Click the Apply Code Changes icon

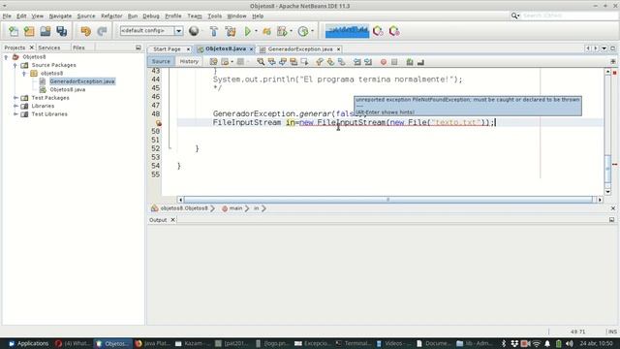coord(267,31)
